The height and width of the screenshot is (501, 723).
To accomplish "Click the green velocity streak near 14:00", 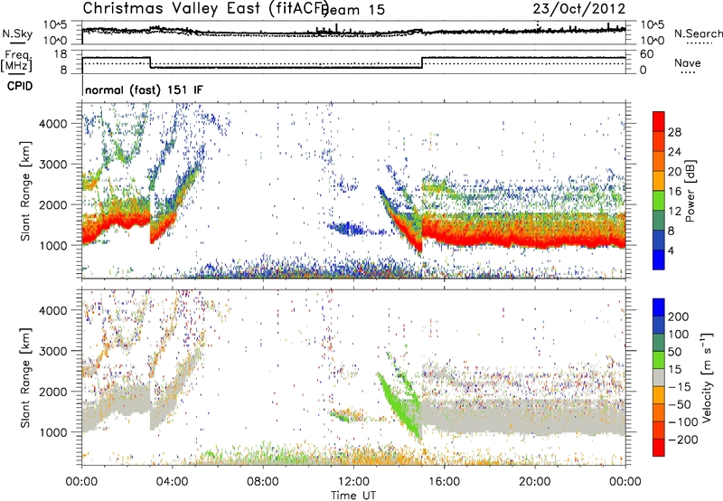I will pos(399,404).
